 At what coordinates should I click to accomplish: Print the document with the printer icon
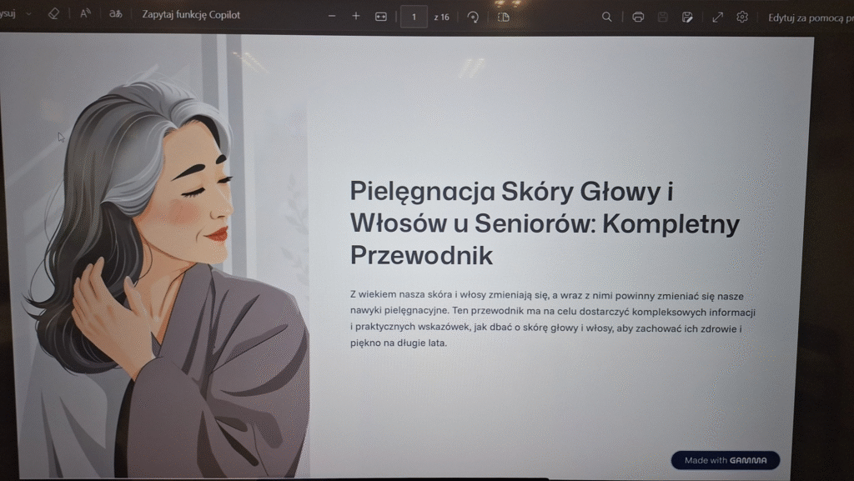tap(638, 17)
